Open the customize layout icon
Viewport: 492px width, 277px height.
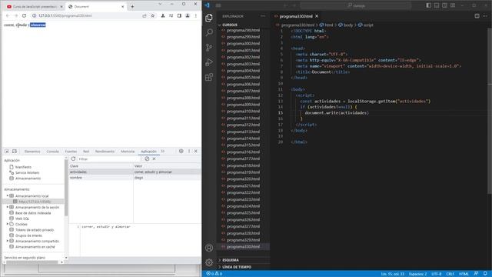tap(453, 5)
